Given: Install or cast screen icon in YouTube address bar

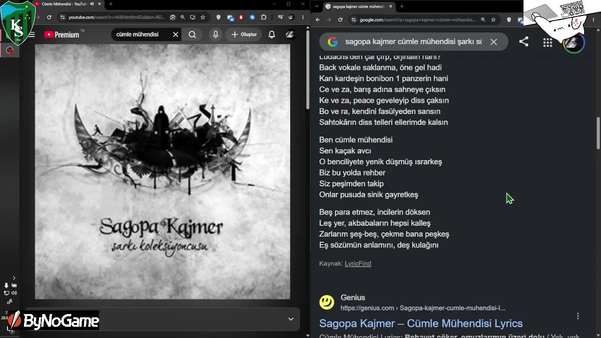Looking at the screenshot, I should tap(193, 17).
